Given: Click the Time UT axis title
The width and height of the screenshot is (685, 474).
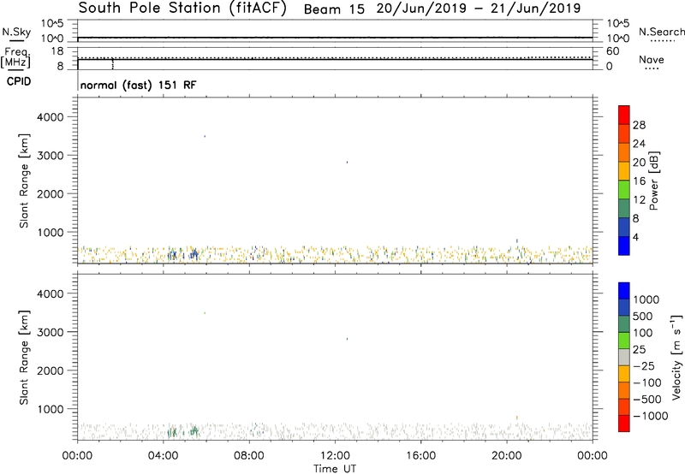Looking at the screenshot, I should (x=335, y=469).
